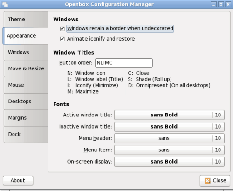Click the 'Iconify (Minimize)' legend text

tap(97, 85)
